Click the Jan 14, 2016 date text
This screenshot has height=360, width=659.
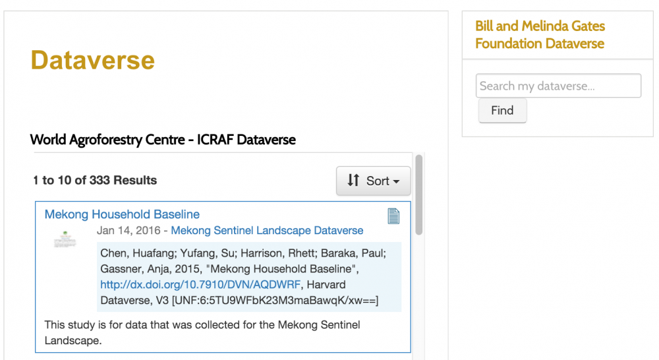(x=129, y=231)
